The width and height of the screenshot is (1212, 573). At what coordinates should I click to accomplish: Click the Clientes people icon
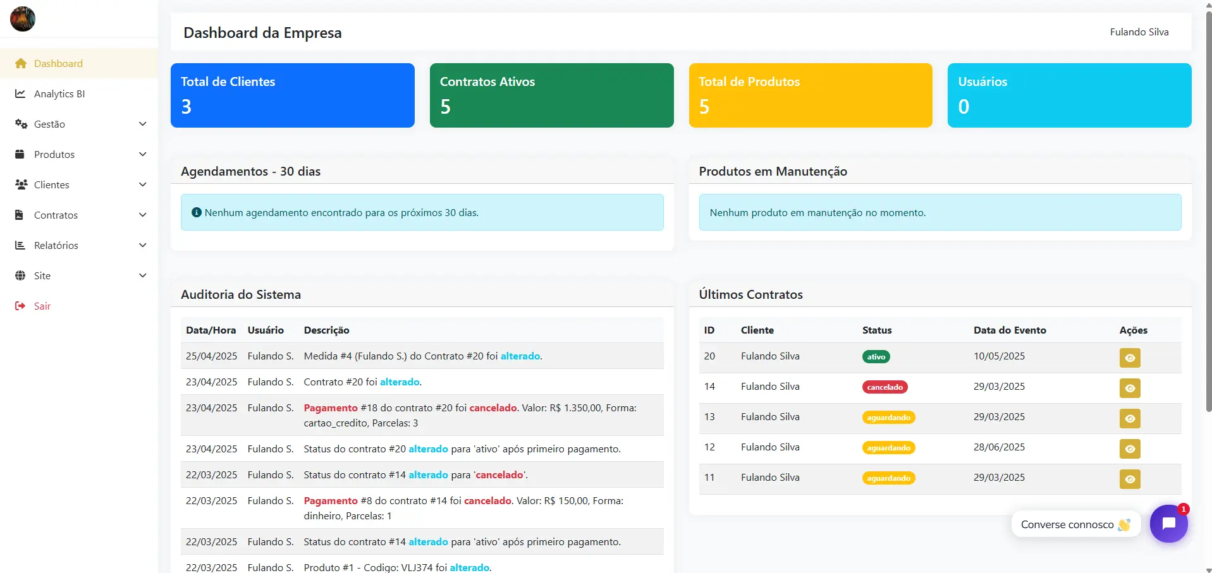(x=21, y=184)
